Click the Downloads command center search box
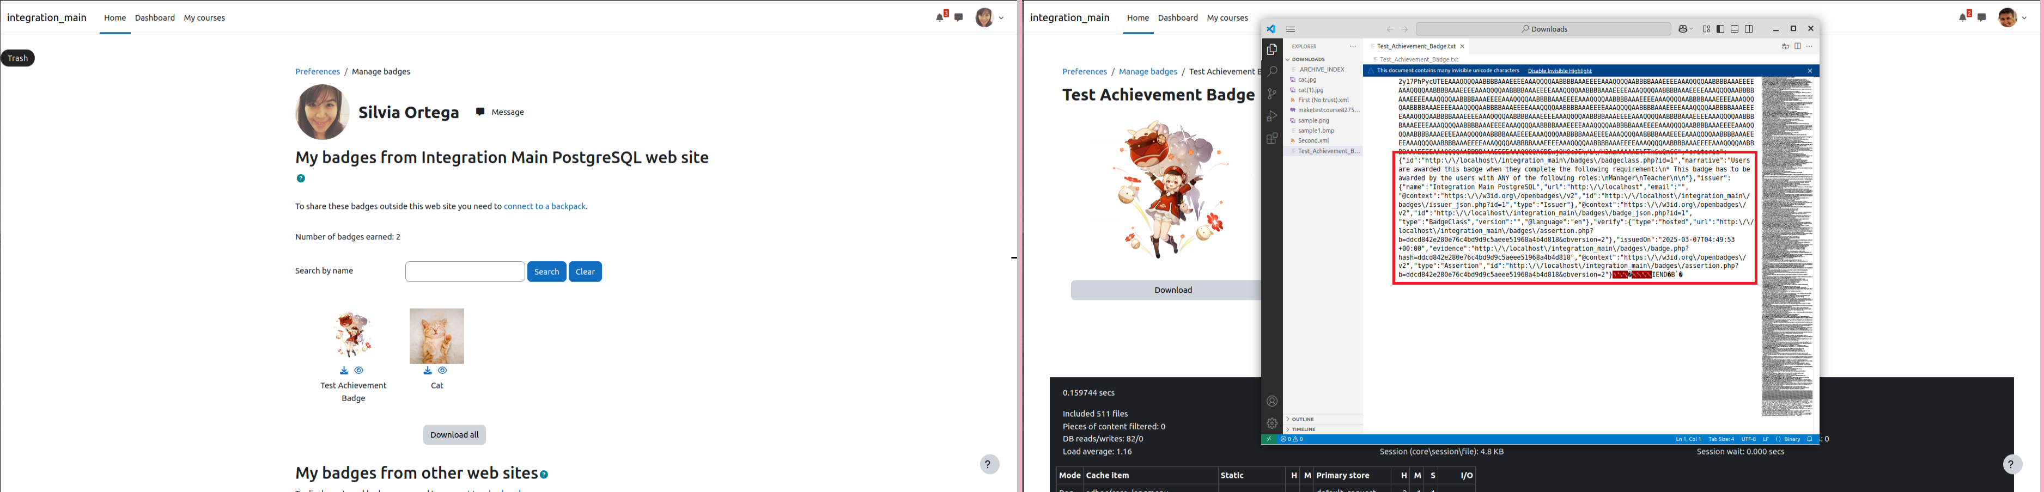The image size is (2044, 492). tap(1544, 29)
